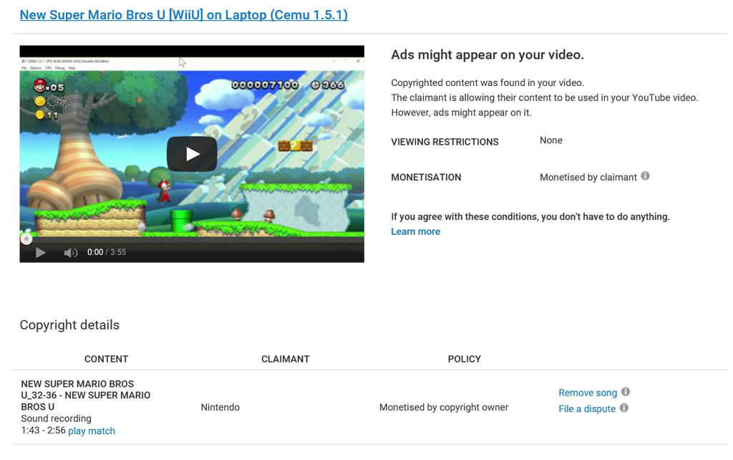Open the info icon beside Monetised by claimant
The height and width of the screenshot is (460, 733).
645,176
